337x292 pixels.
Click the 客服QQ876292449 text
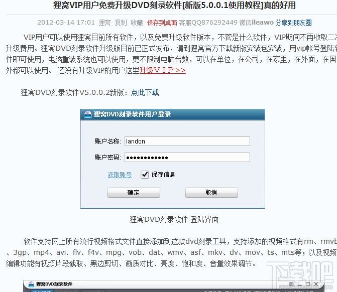(208, 23)
